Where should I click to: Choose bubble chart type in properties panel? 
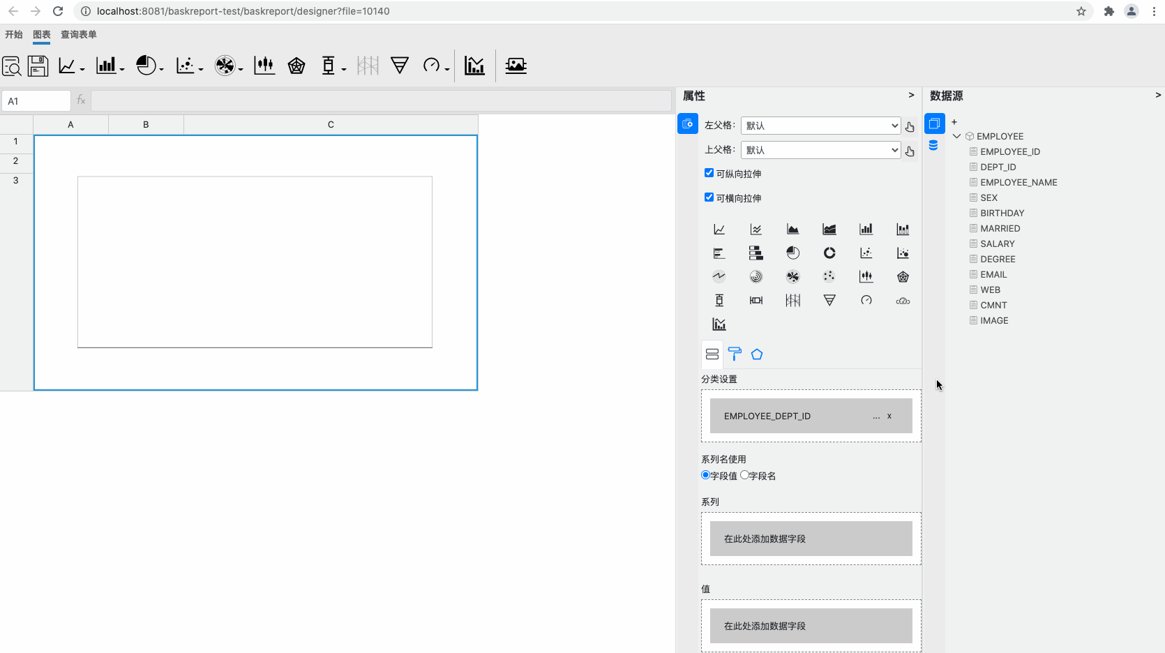pos(903,253)
